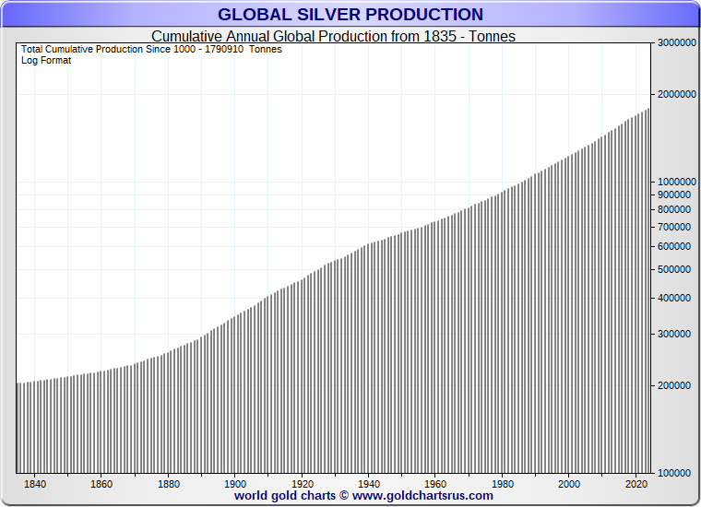
Task: Select the 1900 x-axis year label
Action: tap(235, 484)
